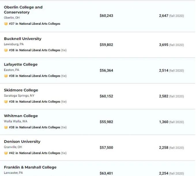
Task: Click the ranking badge icon under Bucknell University
Action: (6, 50)
